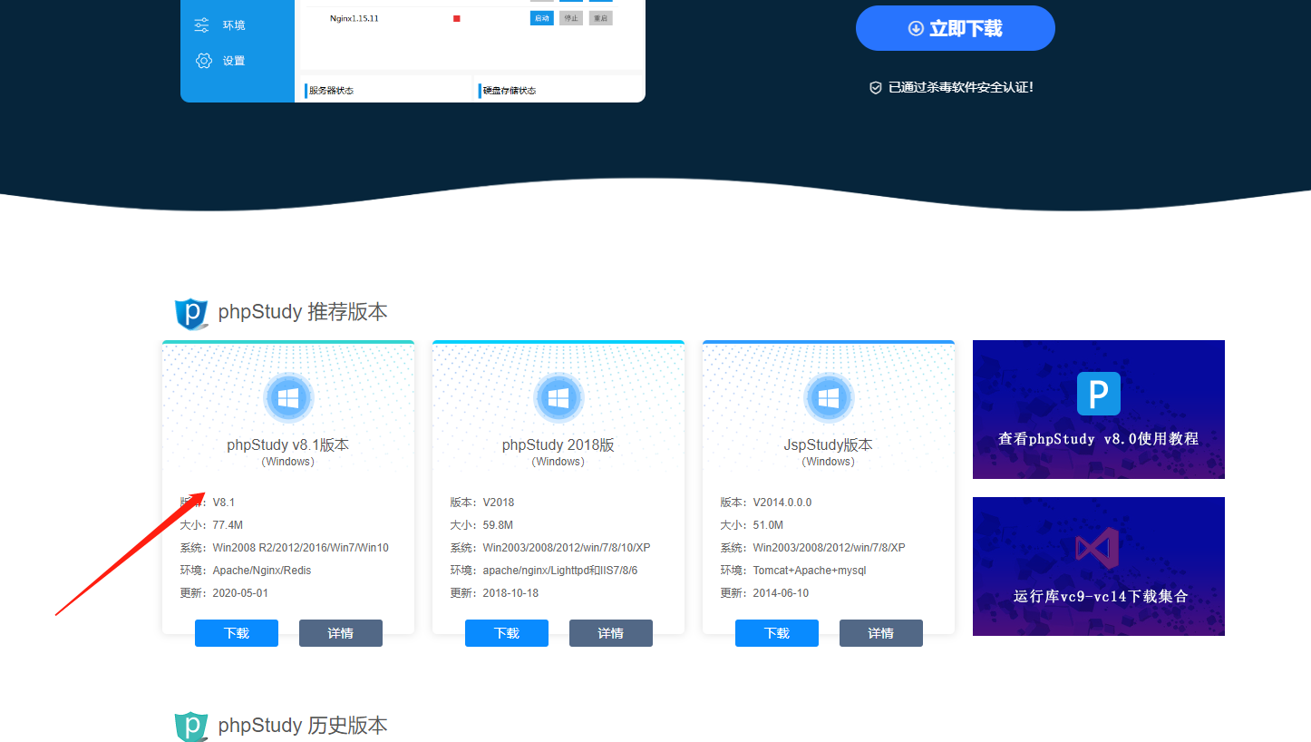Click the 立即下载 download button
This screenshot has width=1311, height=742.
955,28
